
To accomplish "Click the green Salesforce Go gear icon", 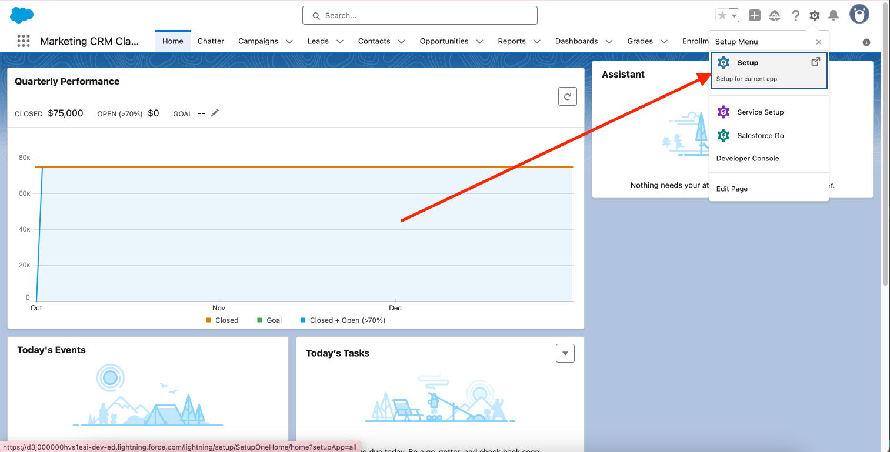I will (x=724, y=136).
